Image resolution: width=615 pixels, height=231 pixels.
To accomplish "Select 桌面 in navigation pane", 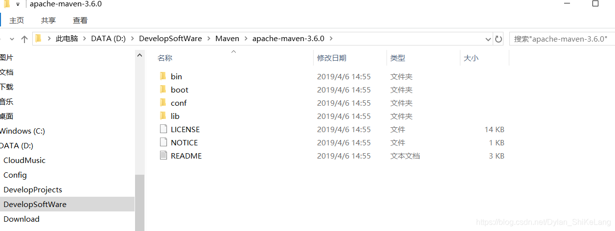I will (7, 116).
